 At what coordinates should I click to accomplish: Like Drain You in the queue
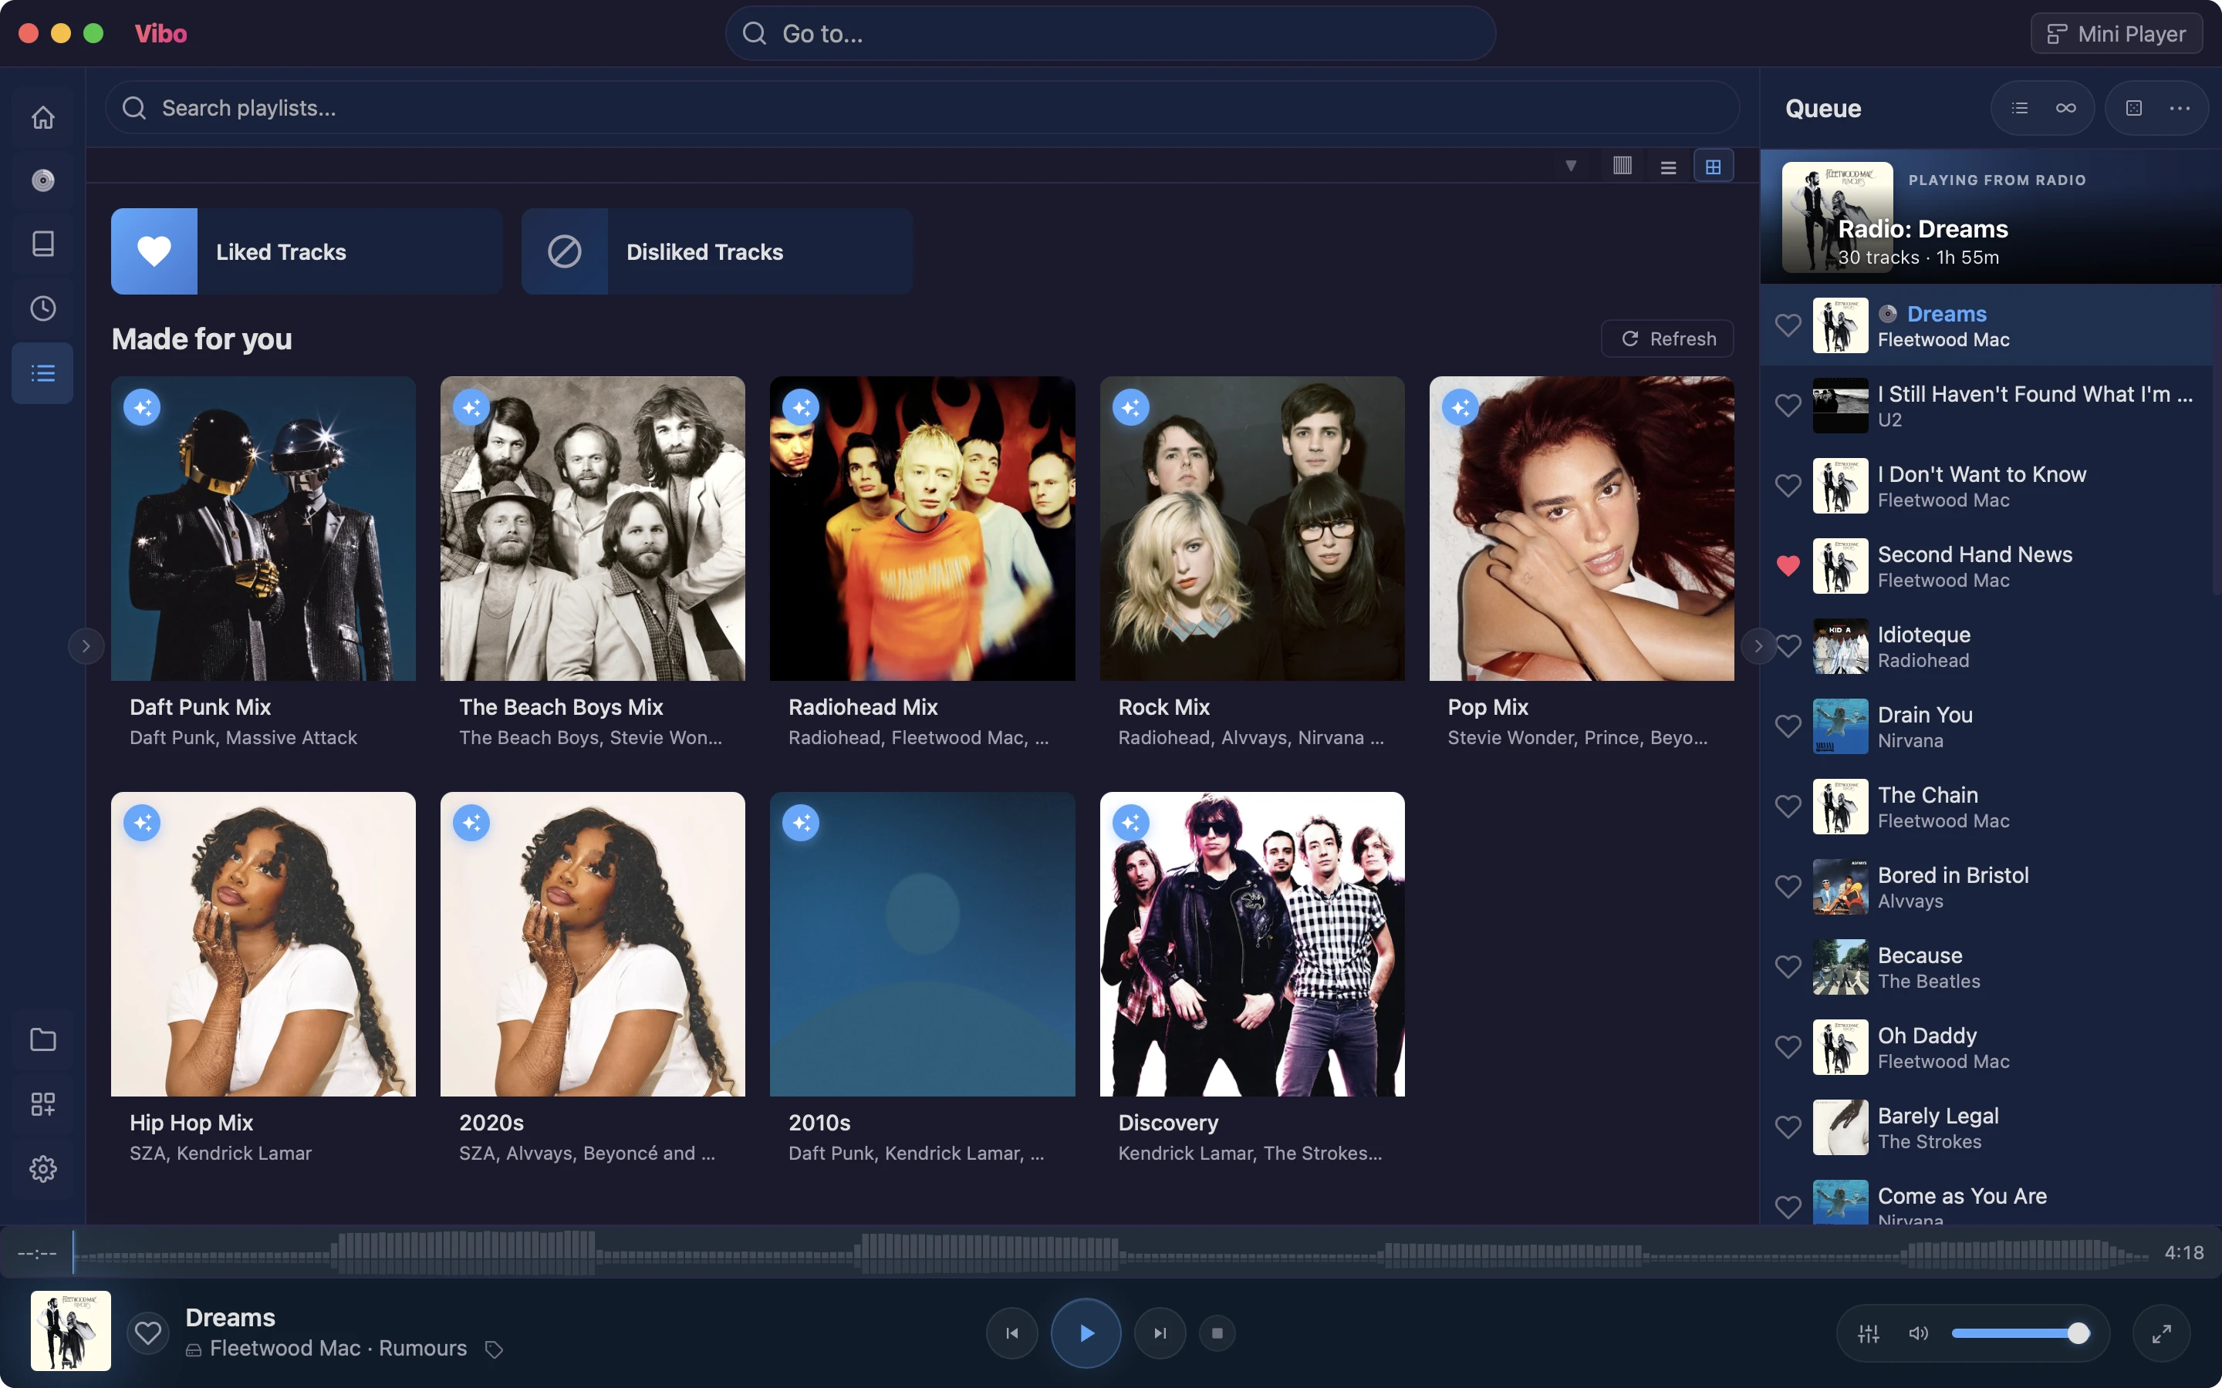pyautogui.click(x=1788, y=726)
